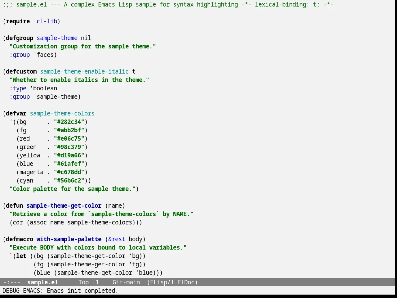Click the sample-theme-colors variable after defvar

tap(62, 113)
